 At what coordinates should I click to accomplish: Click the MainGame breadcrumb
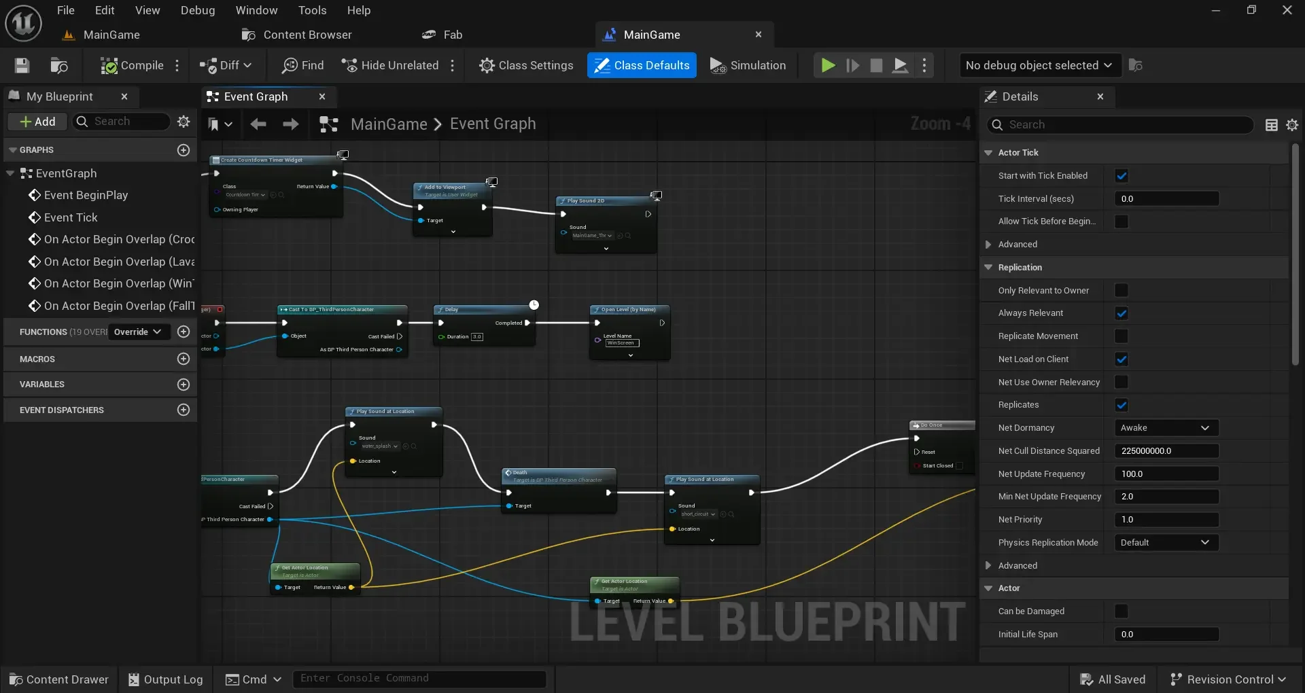pyautogui.click(x=389, y=124)
